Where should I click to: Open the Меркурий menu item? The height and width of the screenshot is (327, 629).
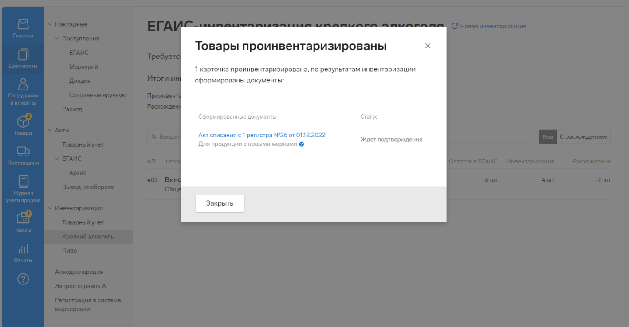[x=84, y=67]
